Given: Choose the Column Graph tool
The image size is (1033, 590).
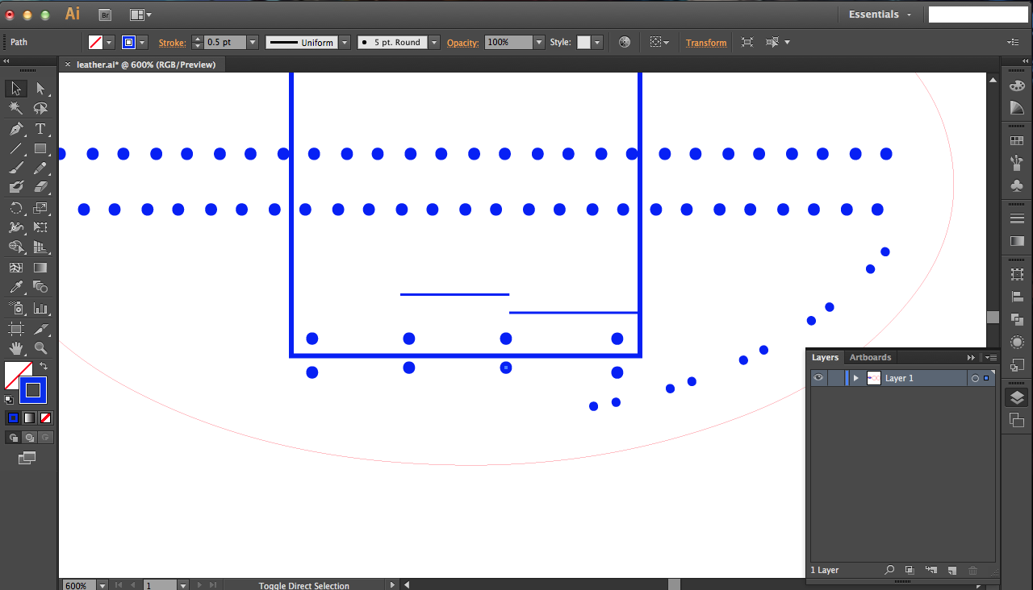Looking at the screenshot, I should (40, 308).
